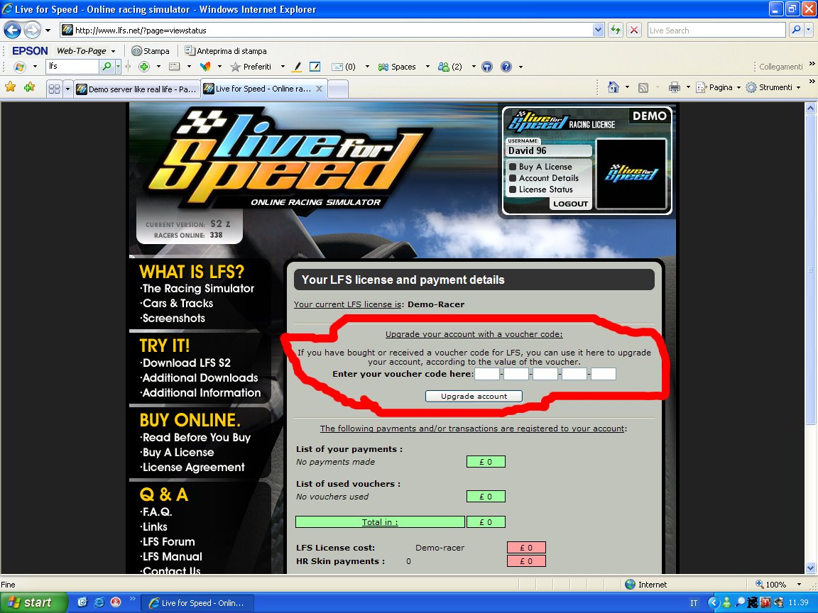The image size is (818, 613).
Task: Open the blue help question mark icon
Action: [506, 67]
